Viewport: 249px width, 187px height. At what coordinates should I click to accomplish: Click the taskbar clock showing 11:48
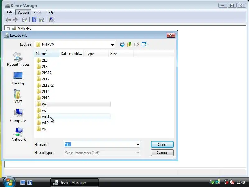click(240, 182)
